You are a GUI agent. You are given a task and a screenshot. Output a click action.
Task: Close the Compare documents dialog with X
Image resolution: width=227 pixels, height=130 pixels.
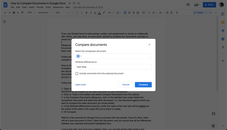pos(149,44)
